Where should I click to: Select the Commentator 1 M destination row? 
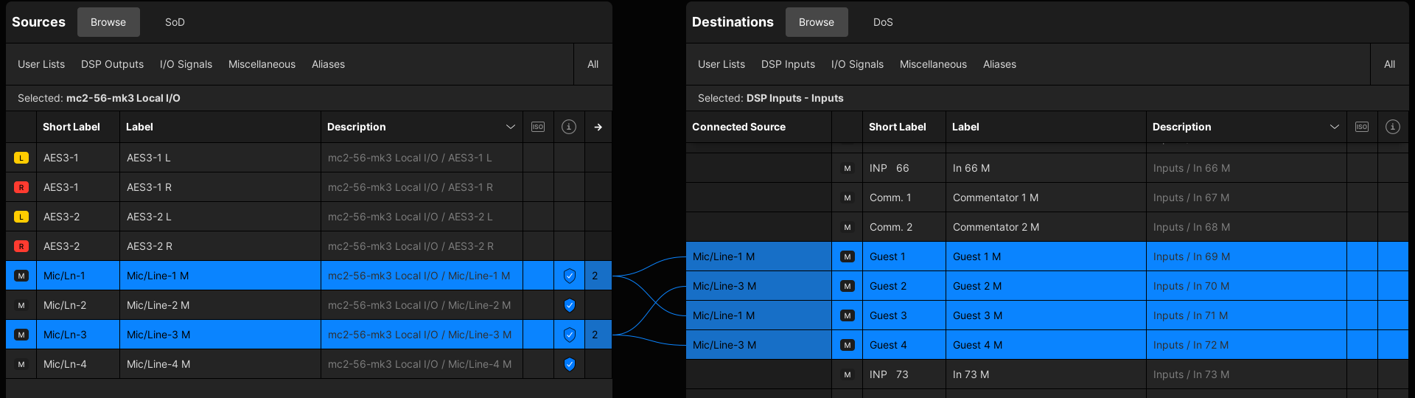(x=995, y=198)
